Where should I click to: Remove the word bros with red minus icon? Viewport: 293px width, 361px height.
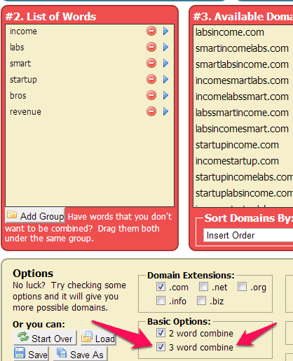pos(151,95)
